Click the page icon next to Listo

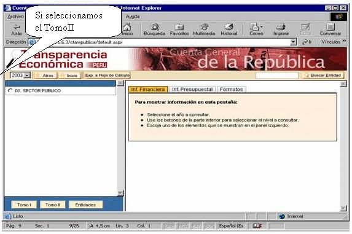pyautogui.click(x=7, y=216)
